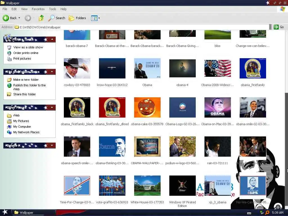The width and height of the screenshot is (288, 216).
Task: Click the Wallpaper taskbar button
Action: 33,213
